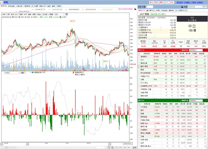Viewport: 208px width, 149px height.
Task: Click the zoom in magnifier below the chart
Action: click(x=112, y=147)
